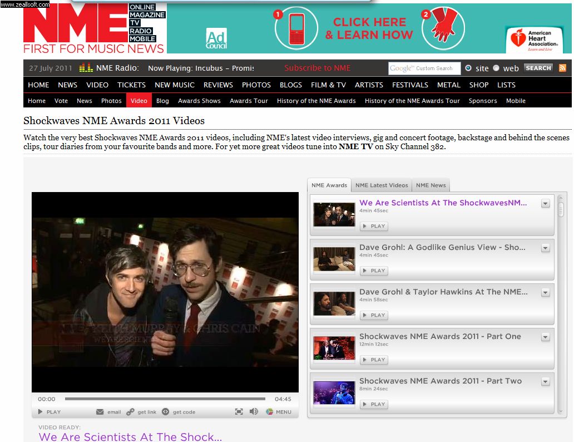Click the NME logo
The width and height of the screenshot is (574, 442).
76,23
